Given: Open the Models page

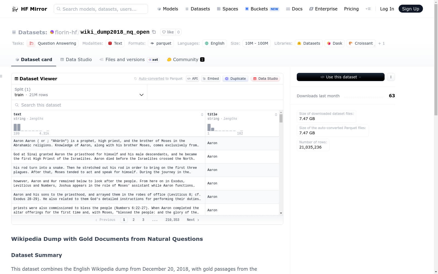Looking at the screenshot, I should coord(168,9).
